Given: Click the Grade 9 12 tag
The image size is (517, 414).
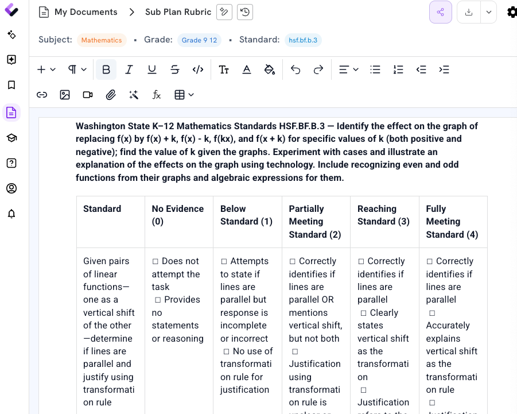Looking at the screenshot, I should 199,40.
